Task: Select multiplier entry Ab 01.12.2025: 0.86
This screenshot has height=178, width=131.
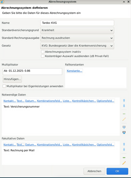Action: pos(17,71)
